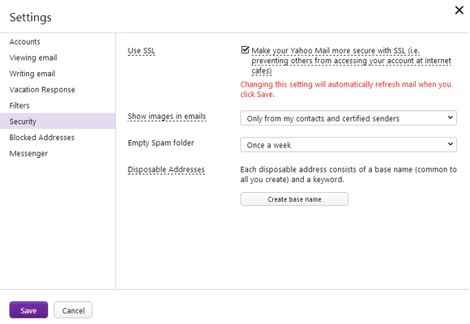The height and width of the screenshot is (324, 470).
Task: Click the Disposable Addresses help label
Action: click(x=166, y=169)
